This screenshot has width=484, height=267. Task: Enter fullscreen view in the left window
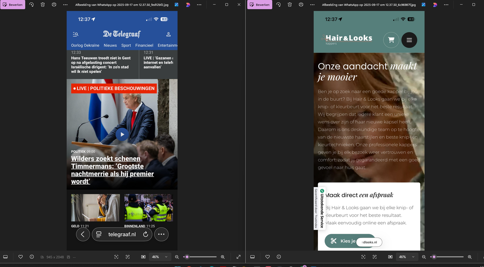coord(239,257)
